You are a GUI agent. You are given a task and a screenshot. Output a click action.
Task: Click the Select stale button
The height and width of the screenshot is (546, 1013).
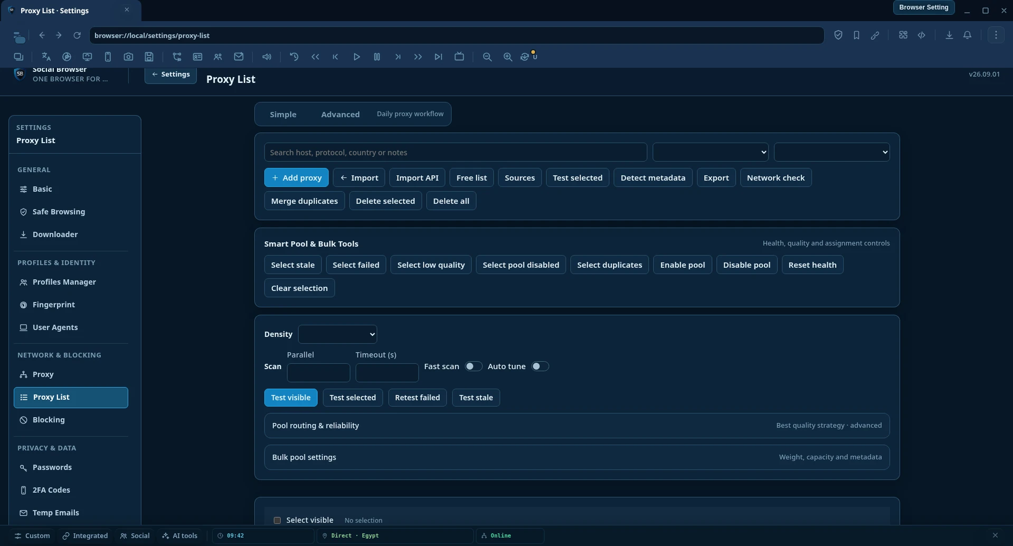tap(292, 265)
